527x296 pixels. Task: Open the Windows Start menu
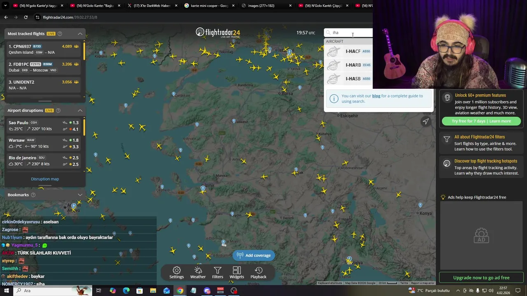[6, 291]
